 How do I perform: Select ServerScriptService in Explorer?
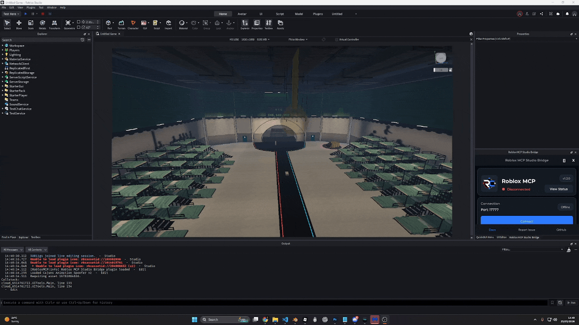tap(23, 77)
